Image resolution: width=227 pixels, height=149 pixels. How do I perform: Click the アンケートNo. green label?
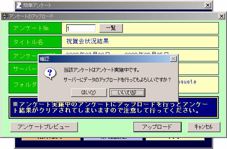[35, 28]
